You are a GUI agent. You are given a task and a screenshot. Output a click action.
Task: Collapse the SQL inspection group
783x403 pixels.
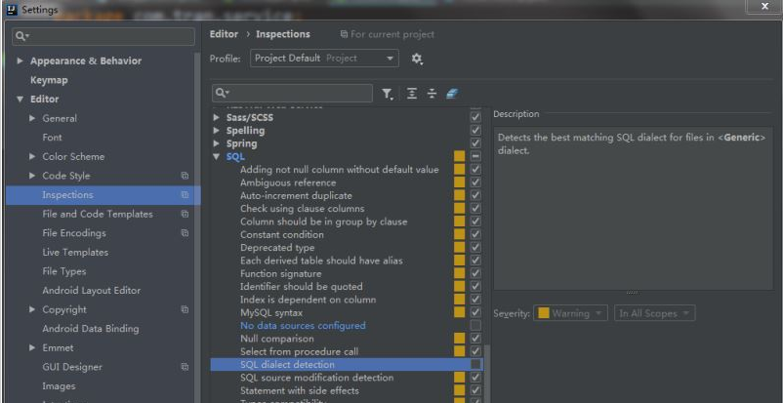pyautogui.click(x=216, y=156)
